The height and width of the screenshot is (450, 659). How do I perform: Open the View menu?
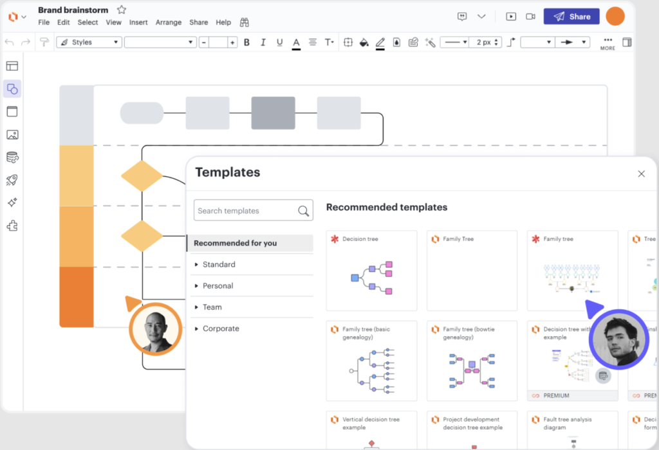click(113, 22)
